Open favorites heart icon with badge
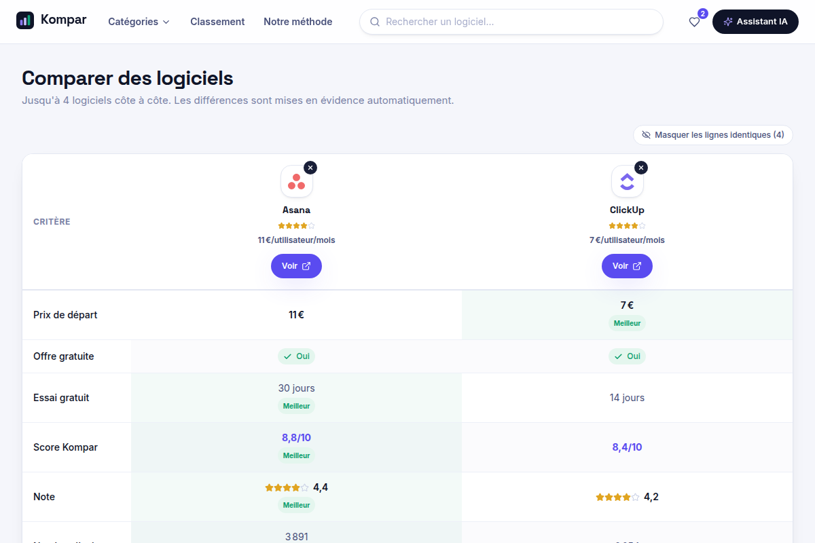 pos(694,22)
